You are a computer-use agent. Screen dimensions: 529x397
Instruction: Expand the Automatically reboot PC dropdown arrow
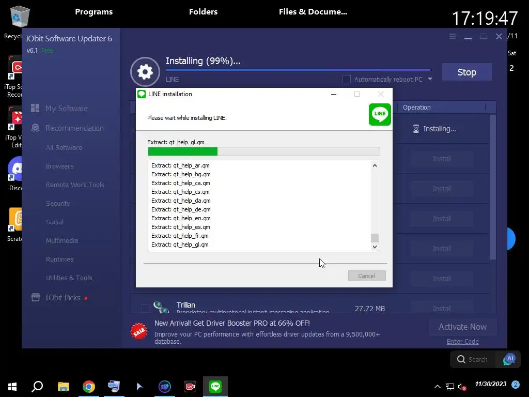[x=430, y=79]
